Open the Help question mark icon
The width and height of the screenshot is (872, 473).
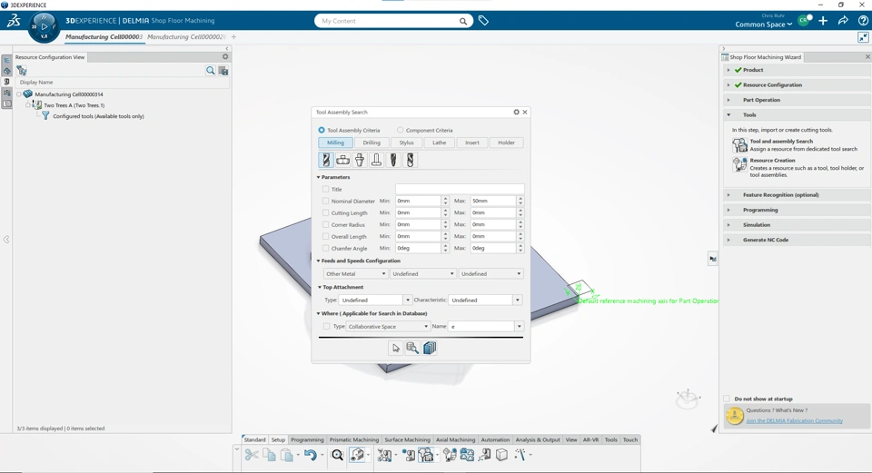click(x=863, y=21)
